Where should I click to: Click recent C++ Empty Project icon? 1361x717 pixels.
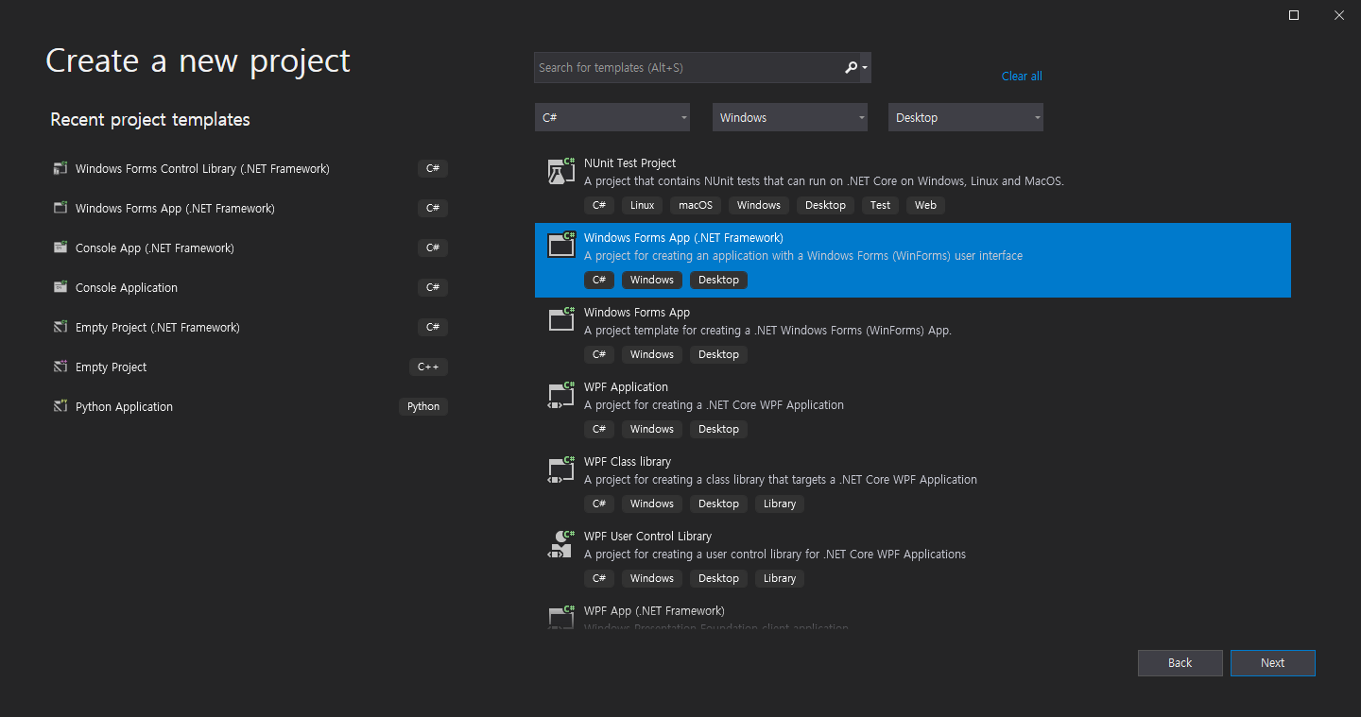(60, 367)
